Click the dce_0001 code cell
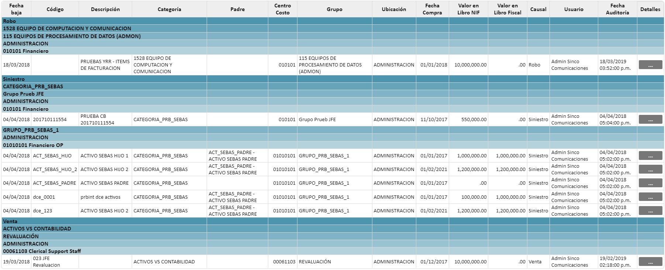The image size is (665, 270). coord(55,197)
